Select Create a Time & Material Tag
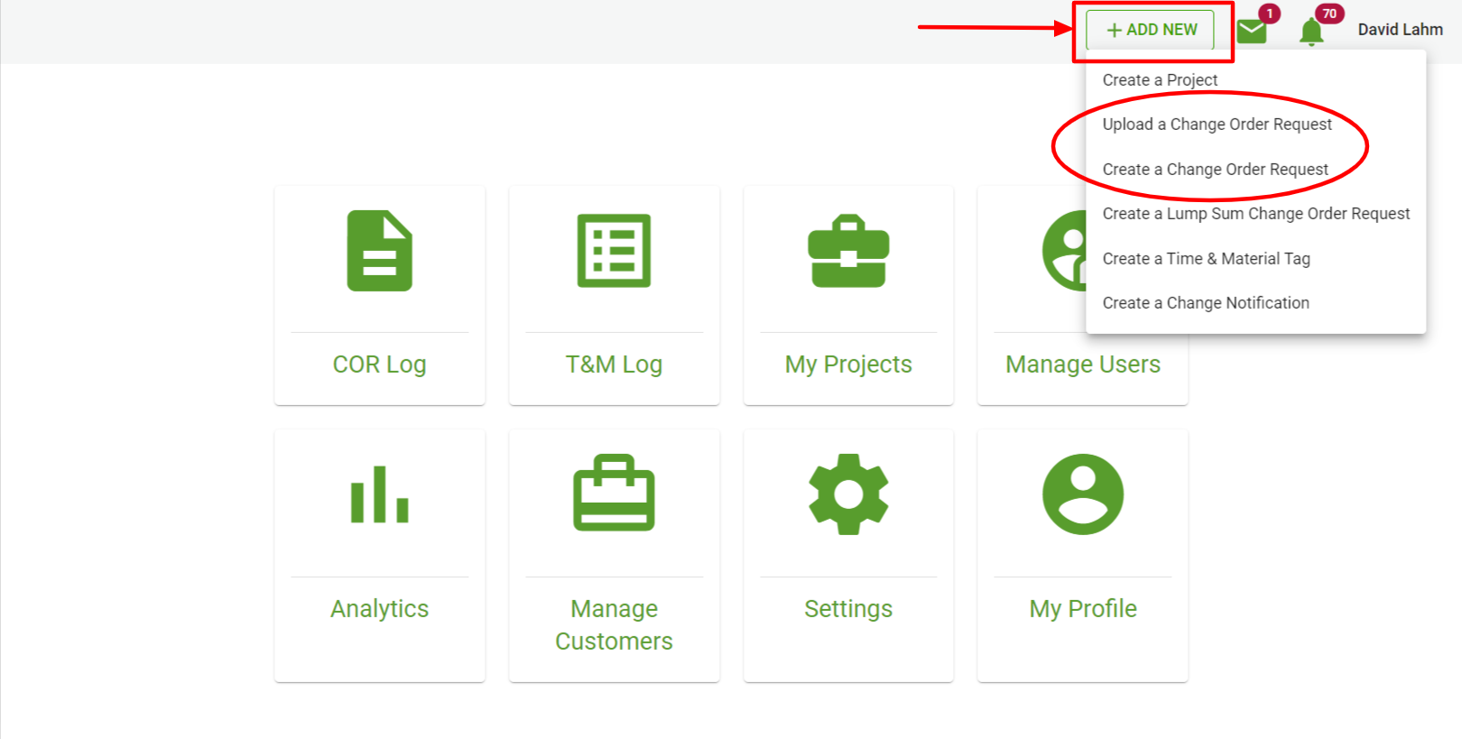1462x739 pixels. coord(1206,259)
